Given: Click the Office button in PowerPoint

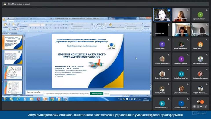Looking at the screenshot, I should click(4, 19).
